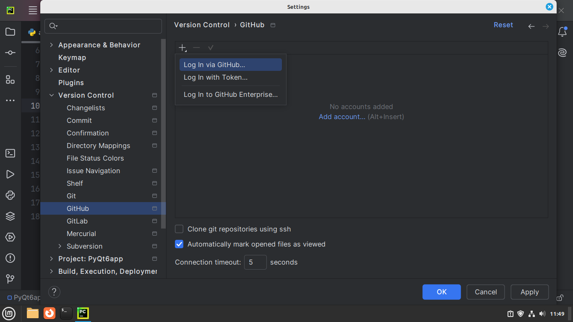Open the PyCharm main hamburger menu
This screenshot has height=322, width=573.
point(33,10)
